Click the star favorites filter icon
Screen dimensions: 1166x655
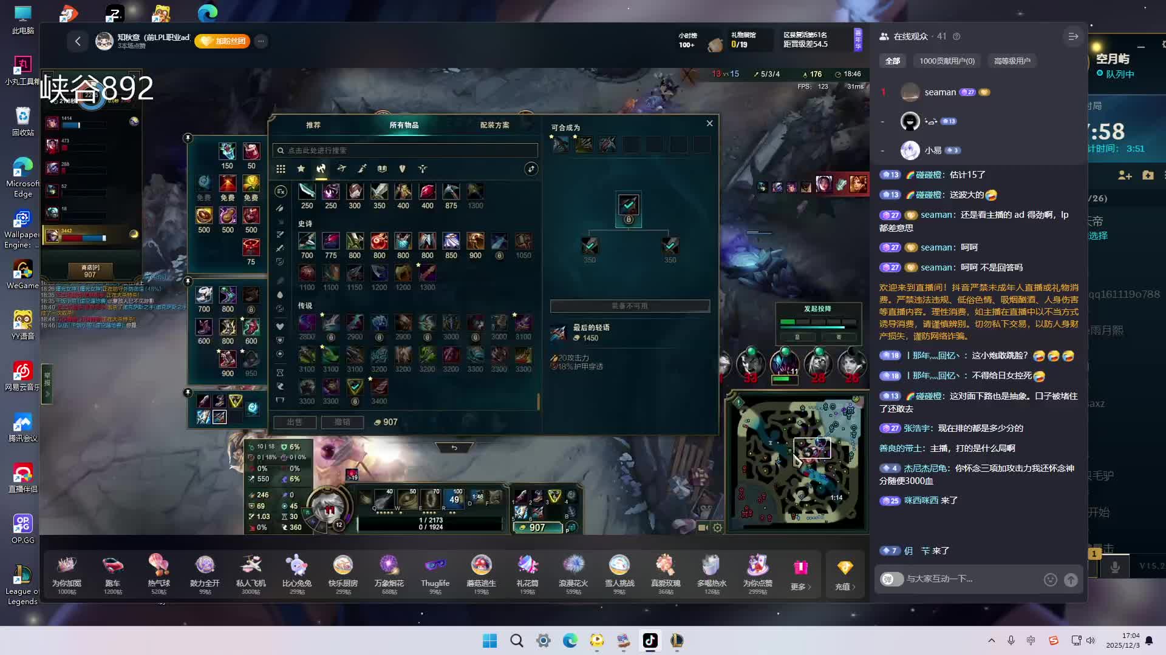click(301, 169)
